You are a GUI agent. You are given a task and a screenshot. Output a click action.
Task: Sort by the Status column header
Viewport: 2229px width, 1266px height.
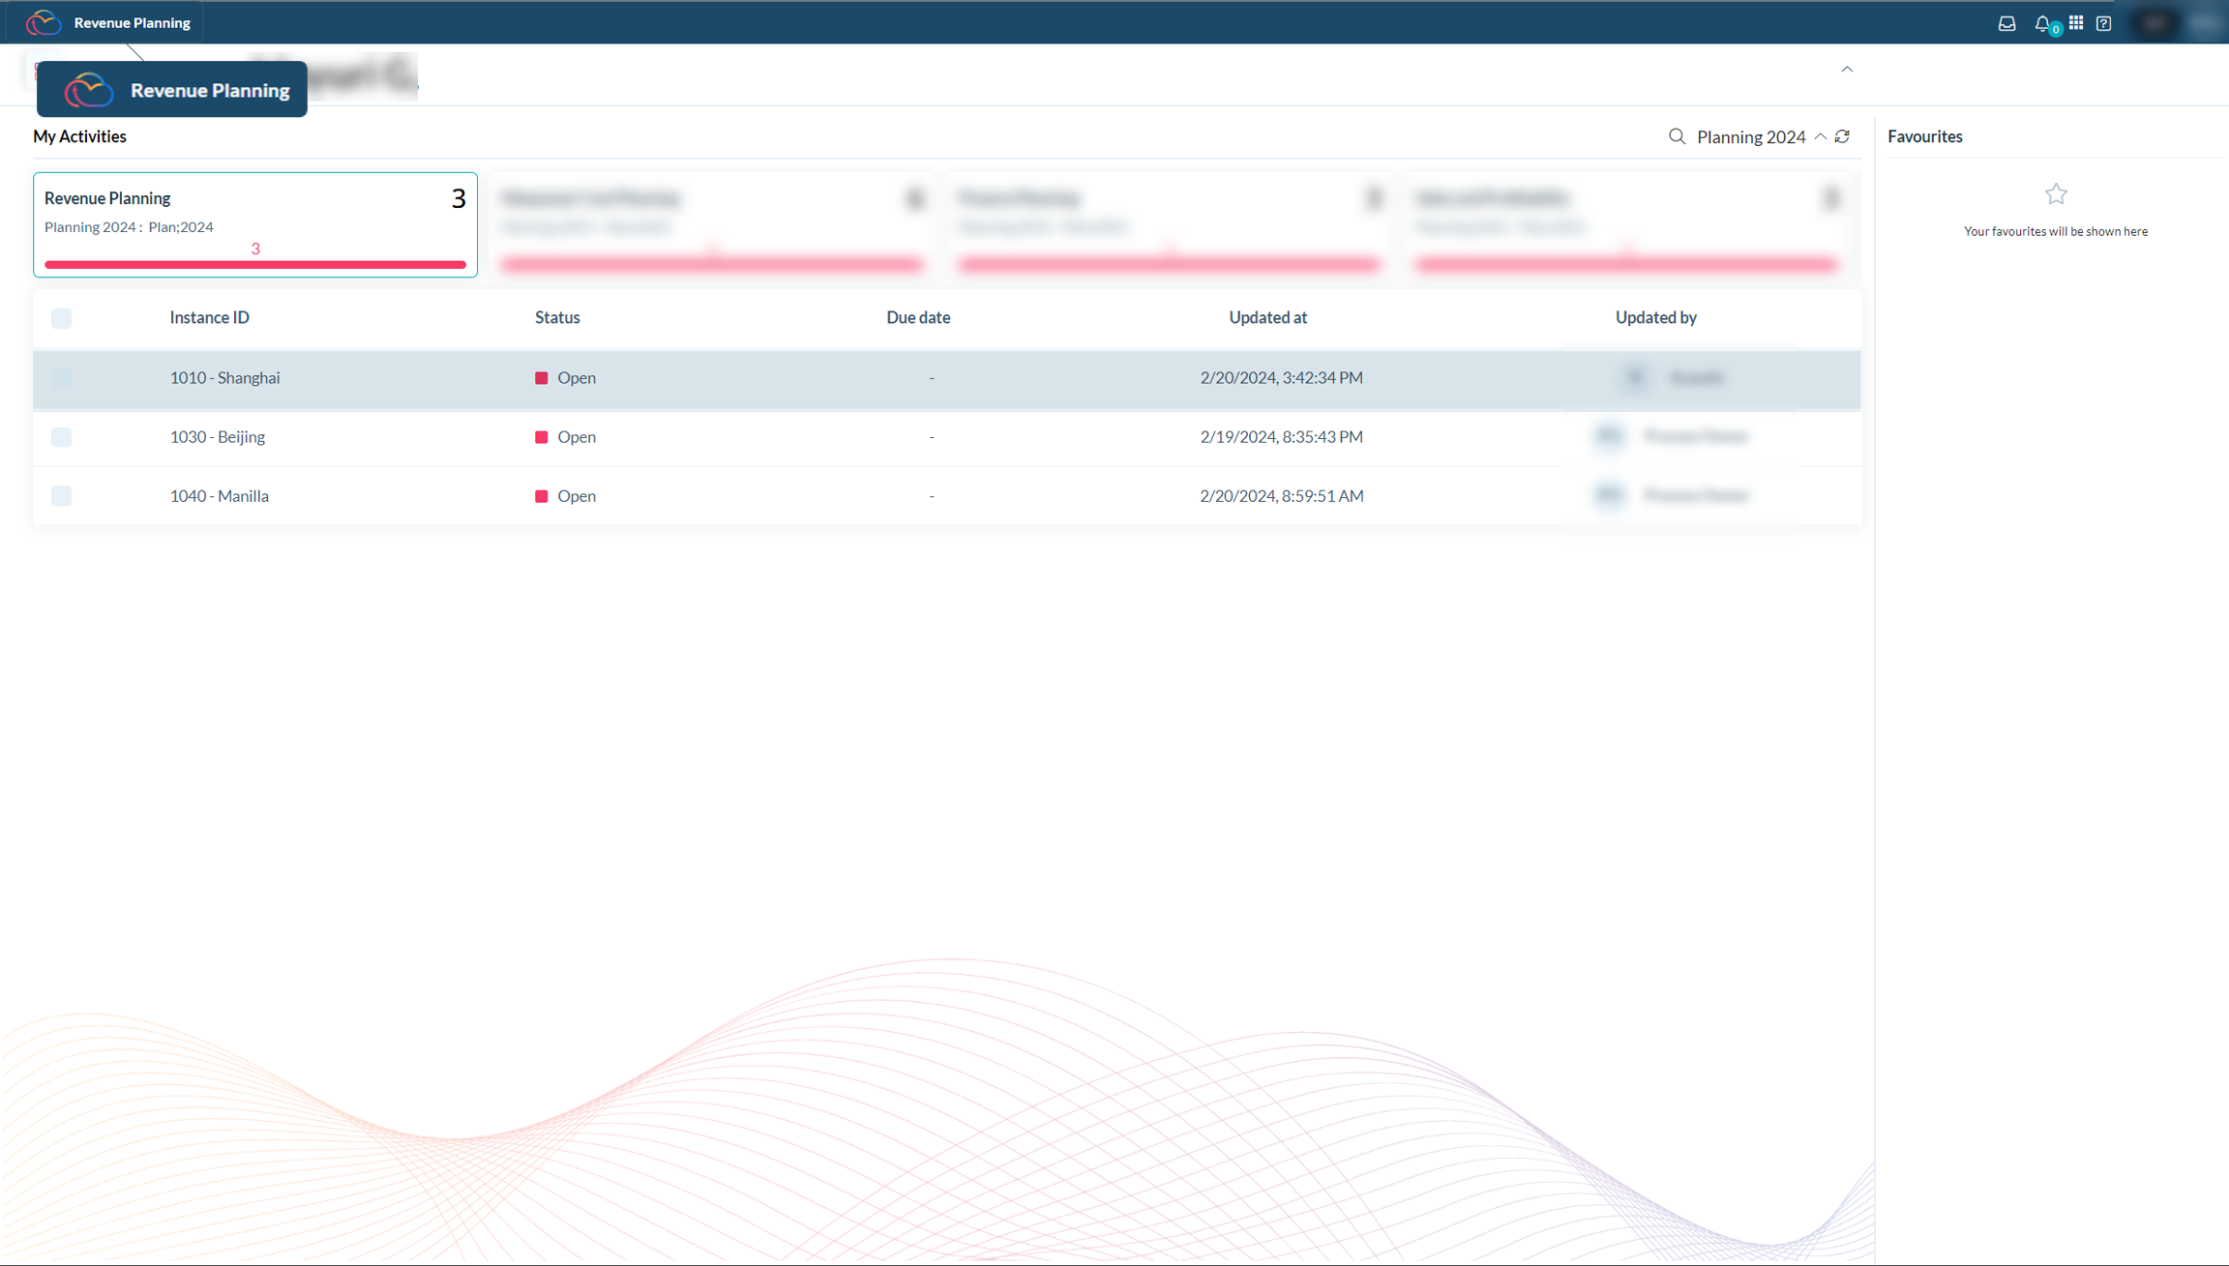pos(557,317)
